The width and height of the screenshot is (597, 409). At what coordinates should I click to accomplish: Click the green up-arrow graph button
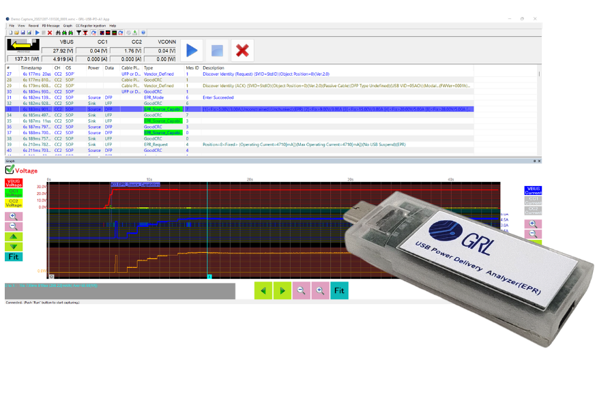point(14,237)
